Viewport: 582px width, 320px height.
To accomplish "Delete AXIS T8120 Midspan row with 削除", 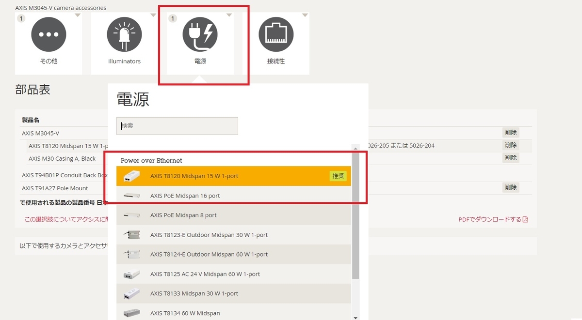I will click(511, 145).
